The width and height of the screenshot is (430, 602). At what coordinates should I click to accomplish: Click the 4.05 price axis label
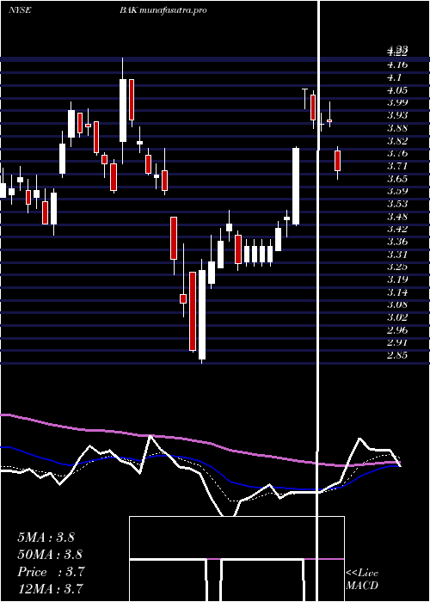tap(397, 90)
